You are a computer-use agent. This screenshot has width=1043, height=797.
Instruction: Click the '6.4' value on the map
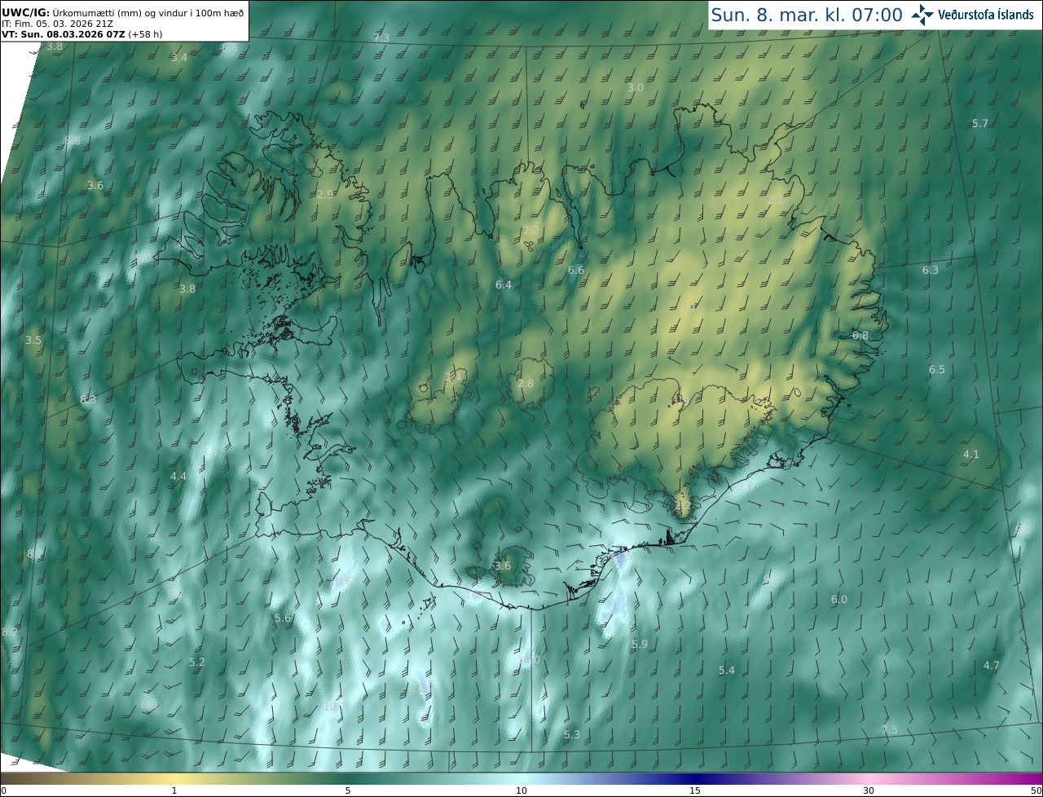tap(504, 284)
